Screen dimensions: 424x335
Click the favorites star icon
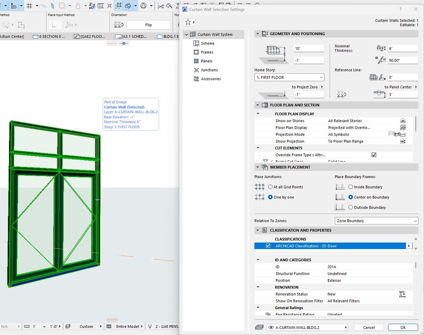[x=188, y=22]
